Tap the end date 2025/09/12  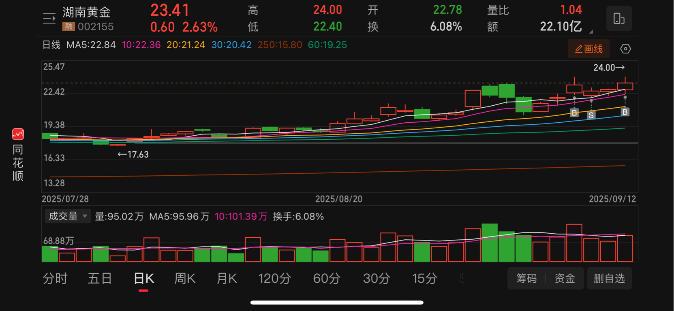point(612,199)
